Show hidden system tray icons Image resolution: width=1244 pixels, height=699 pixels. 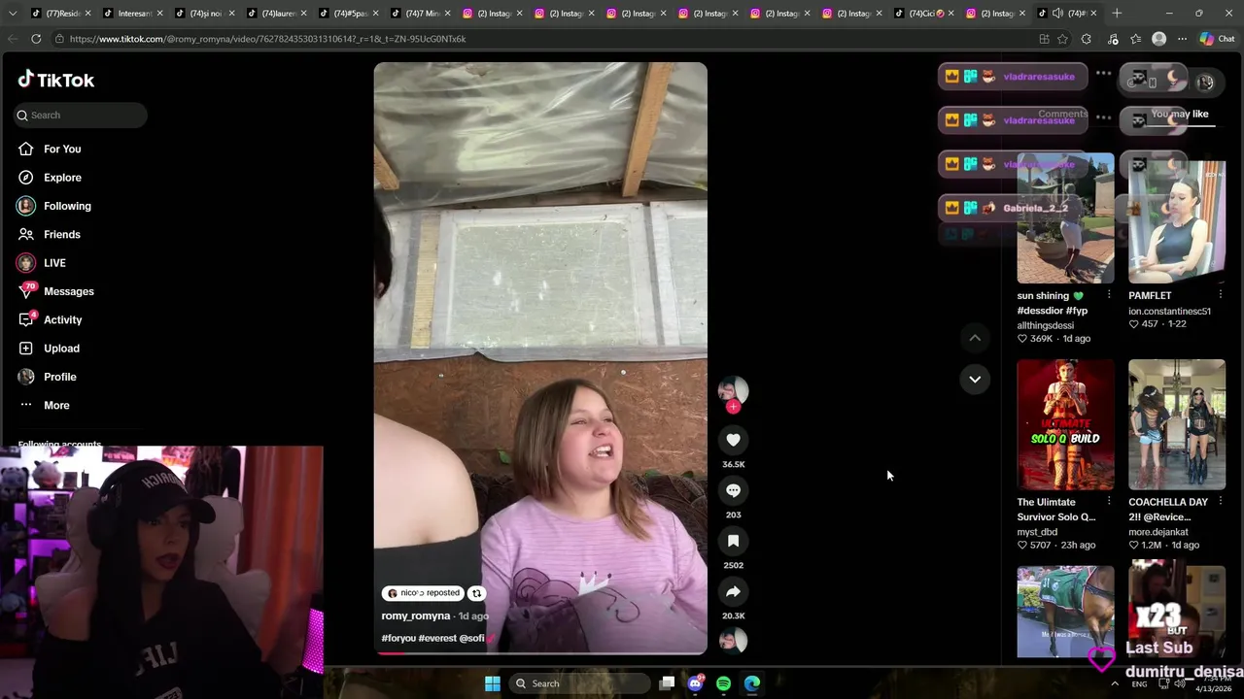pos(1115,683)
